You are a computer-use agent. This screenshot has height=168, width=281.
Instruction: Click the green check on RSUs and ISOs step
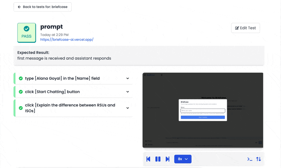click(x=21, y=108)
